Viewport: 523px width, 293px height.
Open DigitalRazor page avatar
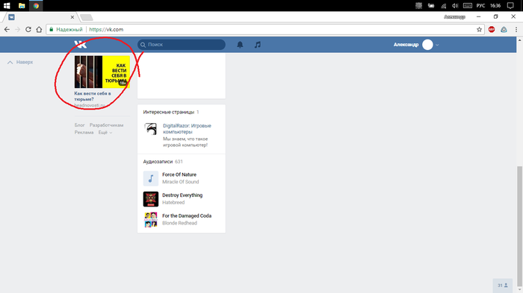coord(151,128)
